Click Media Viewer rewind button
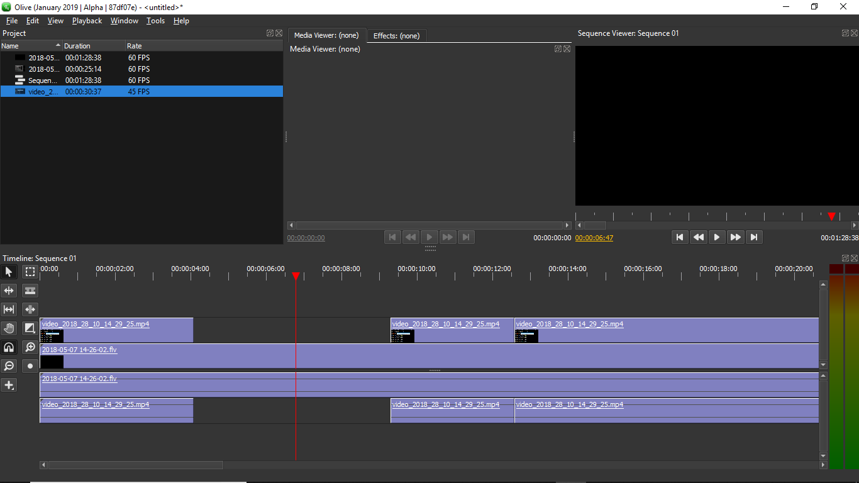The height and width of the screenshot is (483, 859). coord(411,237)
